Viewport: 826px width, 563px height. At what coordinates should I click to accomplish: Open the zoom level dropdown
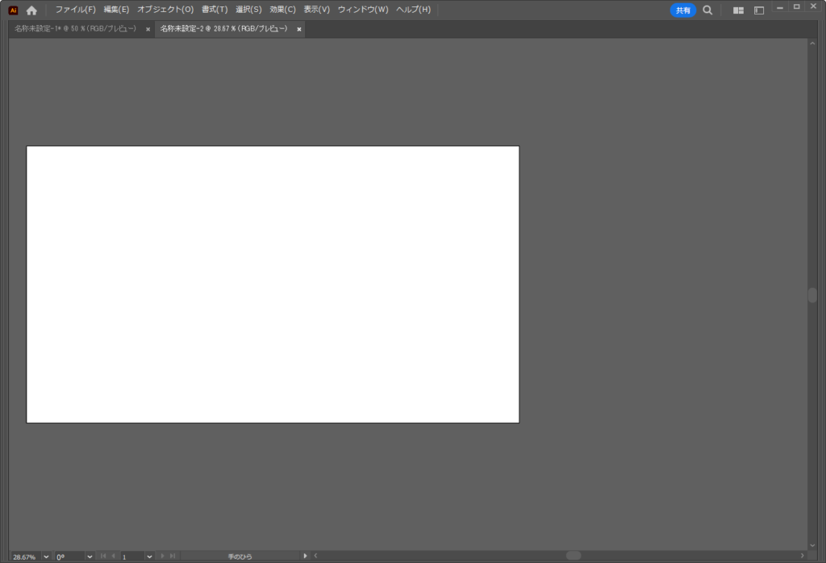point(45,557)
